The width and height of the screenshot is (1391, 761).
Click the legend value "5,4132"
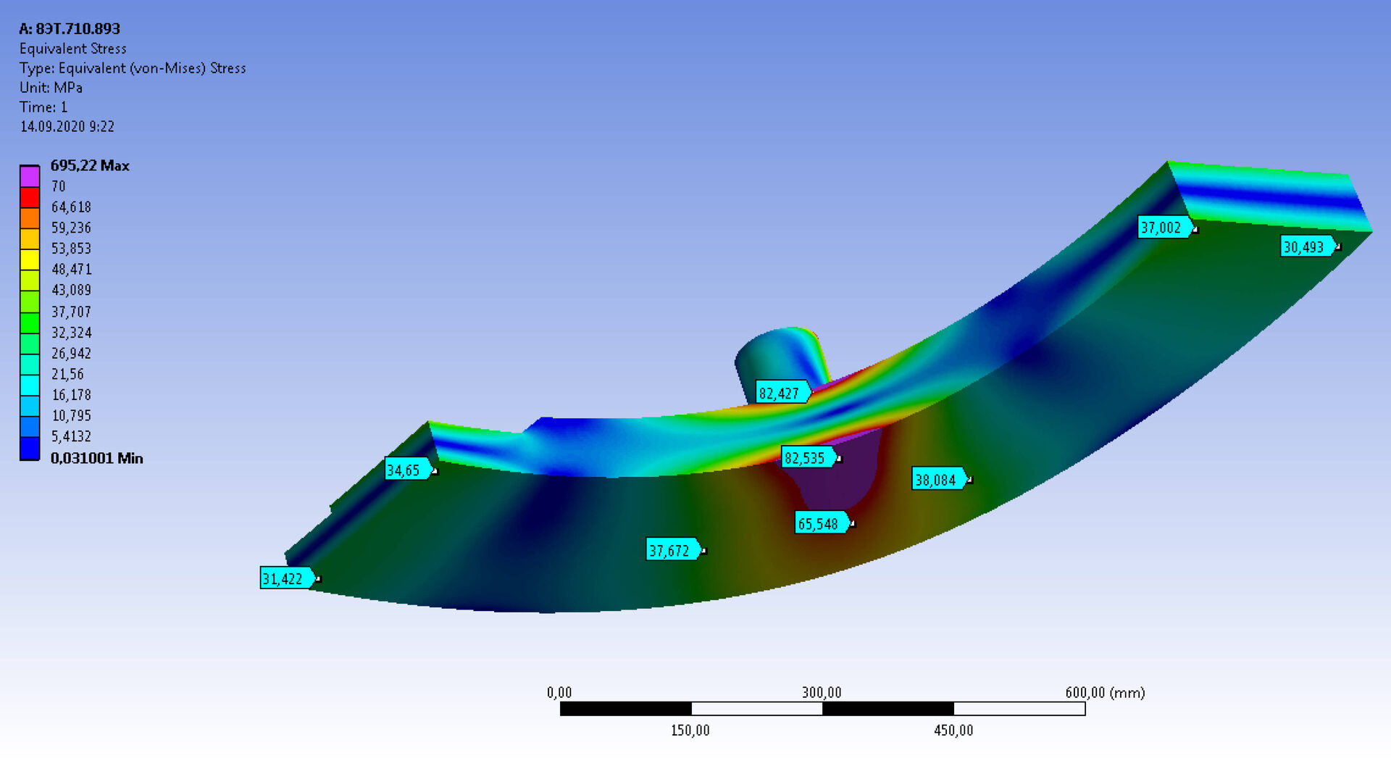click(x=71, y=436)
